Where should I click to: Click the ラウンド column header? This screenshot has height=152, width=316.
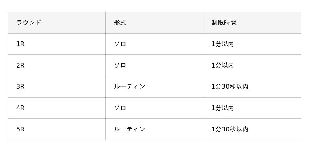(57, 23)
